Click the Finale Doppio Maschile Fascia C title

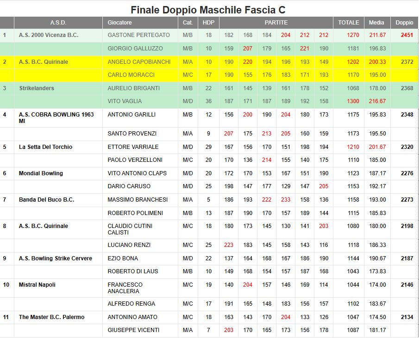(208, 10)
